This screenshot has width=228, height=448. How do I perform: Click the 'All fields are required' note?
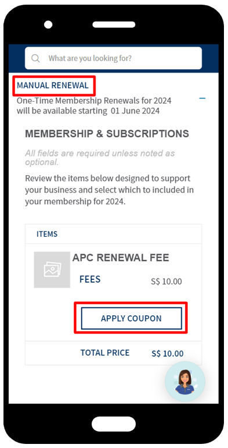[x=100, y=158]
